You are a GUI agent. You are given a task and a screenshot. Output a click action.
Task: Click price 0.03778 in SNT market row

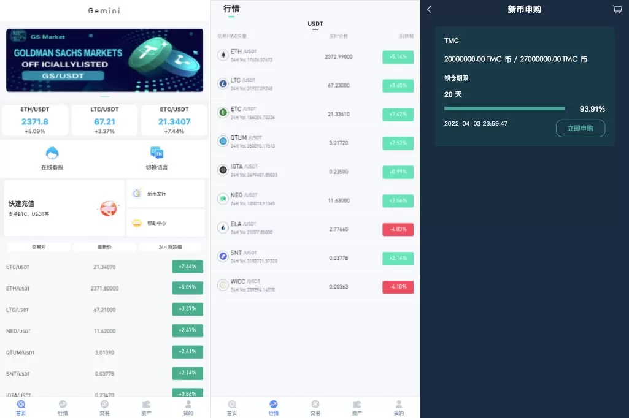click(x=339, y=257)
